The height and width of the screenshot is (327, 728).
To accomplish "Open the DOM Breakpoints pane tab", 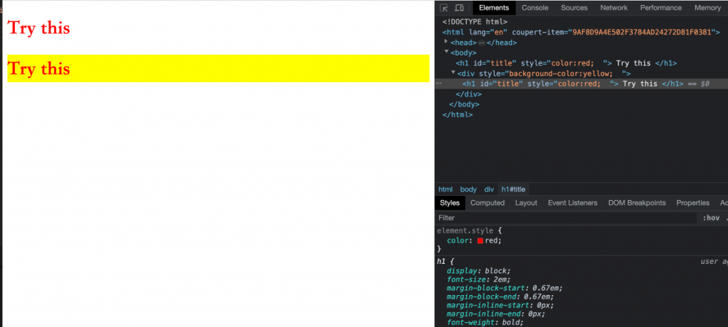I will click(636, 203).
